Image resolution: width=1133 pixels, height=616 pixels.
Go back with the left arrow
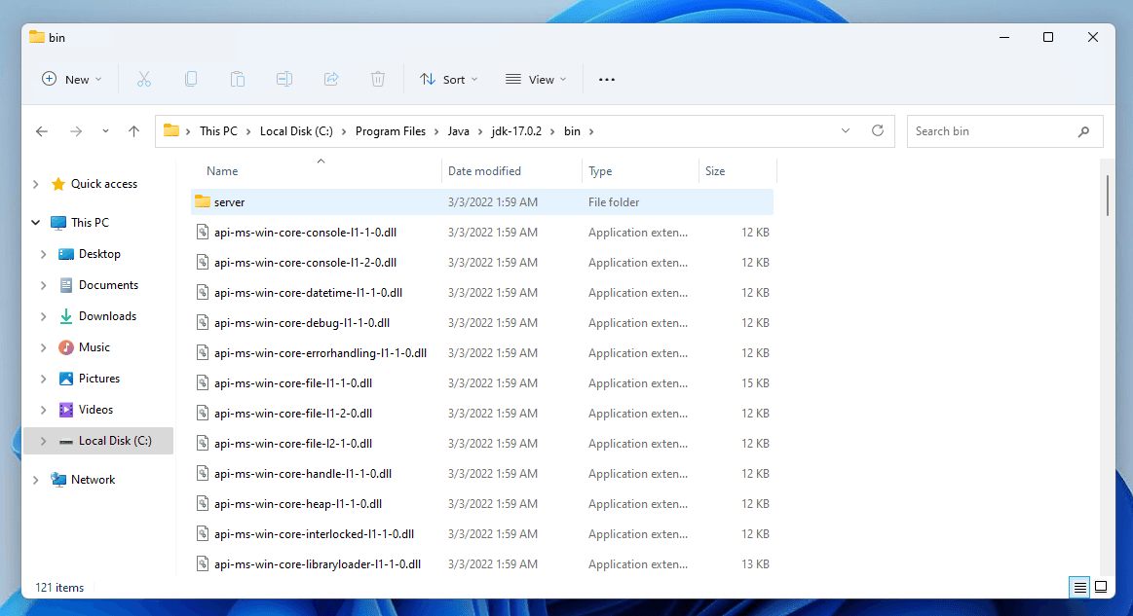pos(42,131)
